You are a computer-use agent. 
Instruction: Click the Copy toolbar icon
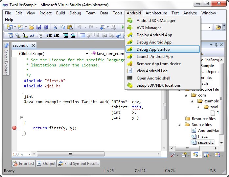pyautogui.click(x=63, y=27)
